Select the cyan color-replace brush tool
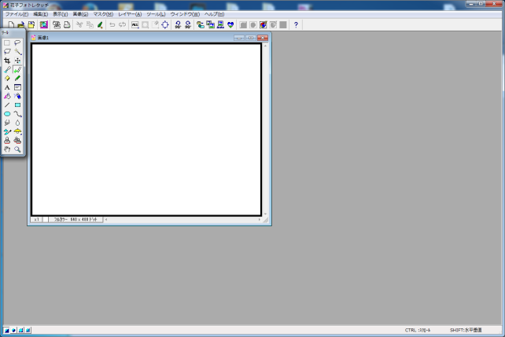Viewport: 505px width, 337px height. click(x=7, y=131)
